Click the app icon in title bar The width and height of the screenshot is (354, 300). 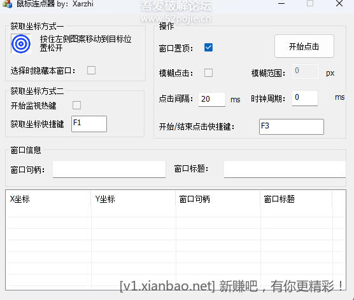(7, 4)
